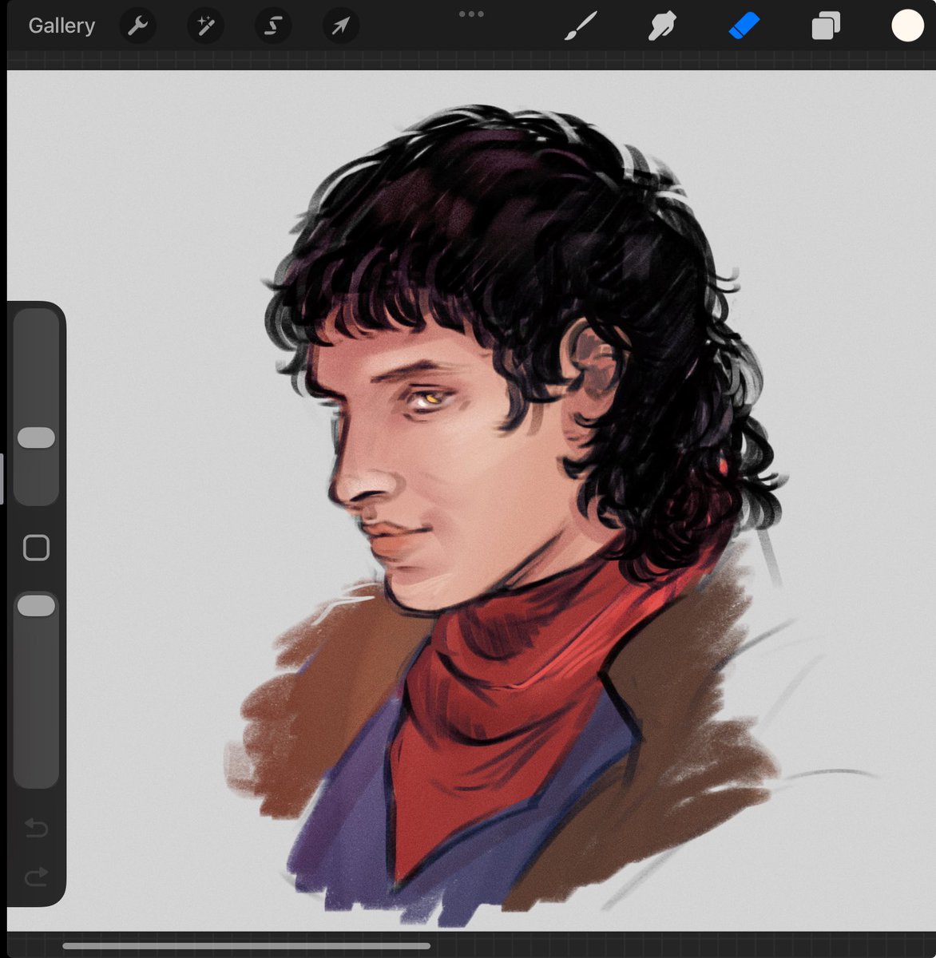Return to the Gallery
The width and height of the screenshot is (936, 958).
pyautogui.click(x=61, y=25)
